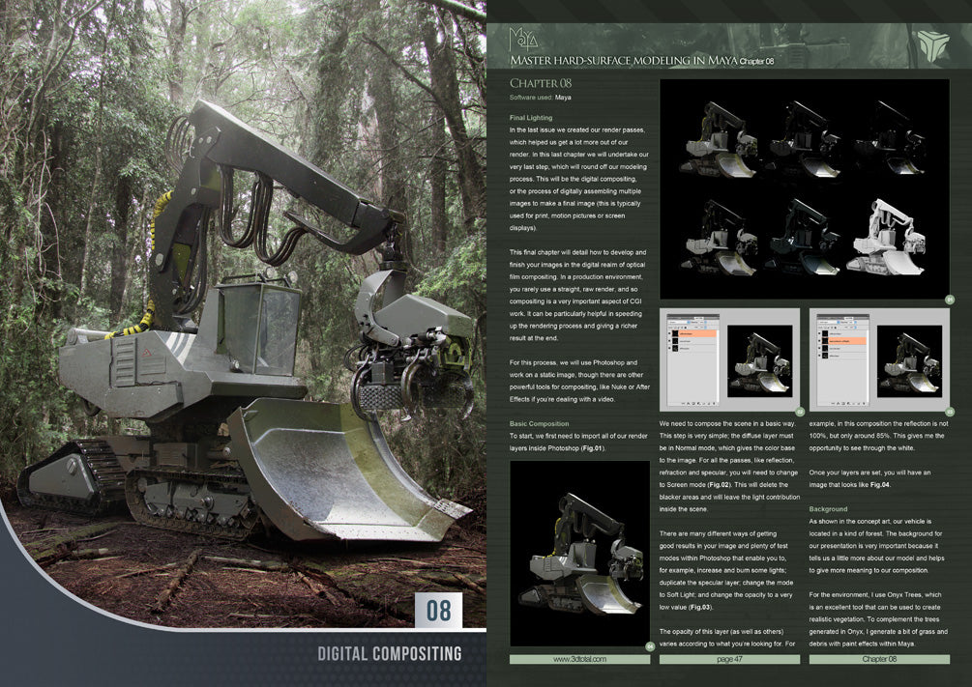The width and height of the screenshot is (972, 687).
Task: Click the Layer Style fx icon in Fig.02 panel
Action: point(689,403)
